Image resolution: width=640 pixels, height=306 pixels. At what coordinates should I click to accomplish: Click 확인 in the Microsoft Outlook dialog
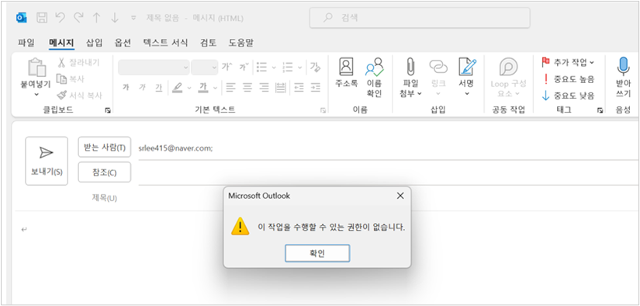click(317, 253)
